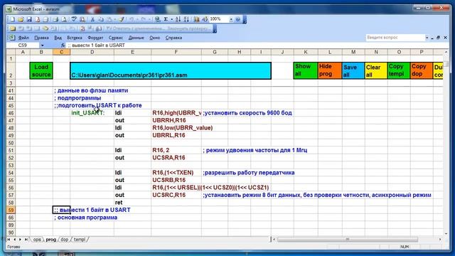The image size is (455, 256).
Task: Select row 59 header
Action: pos(11,210)
